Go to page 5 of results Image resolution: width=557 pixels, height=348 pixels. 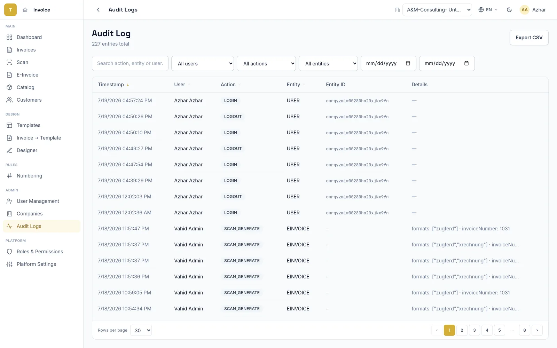pos(500,330)
